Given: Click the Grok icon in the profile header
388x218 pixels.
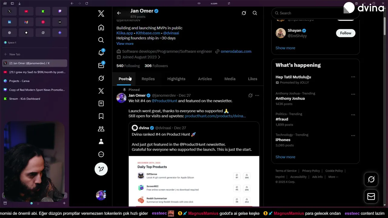Looking at the screenshot, I should [244, 13].
